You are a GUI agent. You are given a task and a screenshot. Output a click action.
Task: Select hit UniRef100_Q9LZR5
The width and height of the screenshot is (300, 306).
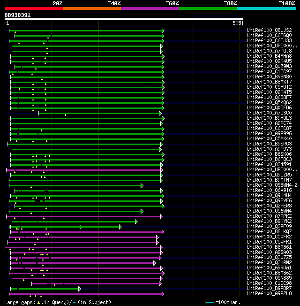[269, 175]
